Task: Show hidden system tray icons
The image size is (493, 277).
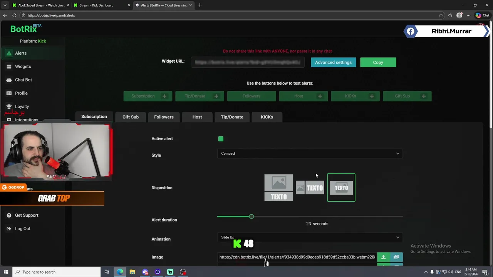Action: pos(426,272)
